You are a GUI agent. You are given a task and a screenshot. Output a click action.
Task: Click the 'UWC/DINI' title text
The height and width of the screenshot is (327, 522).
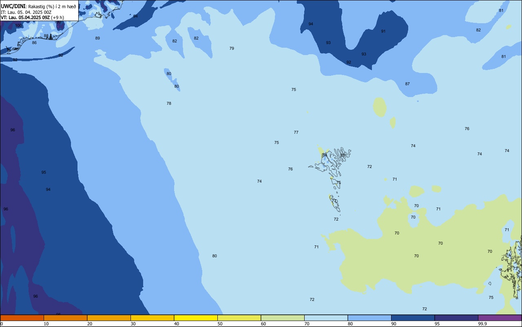click(13, 7)
